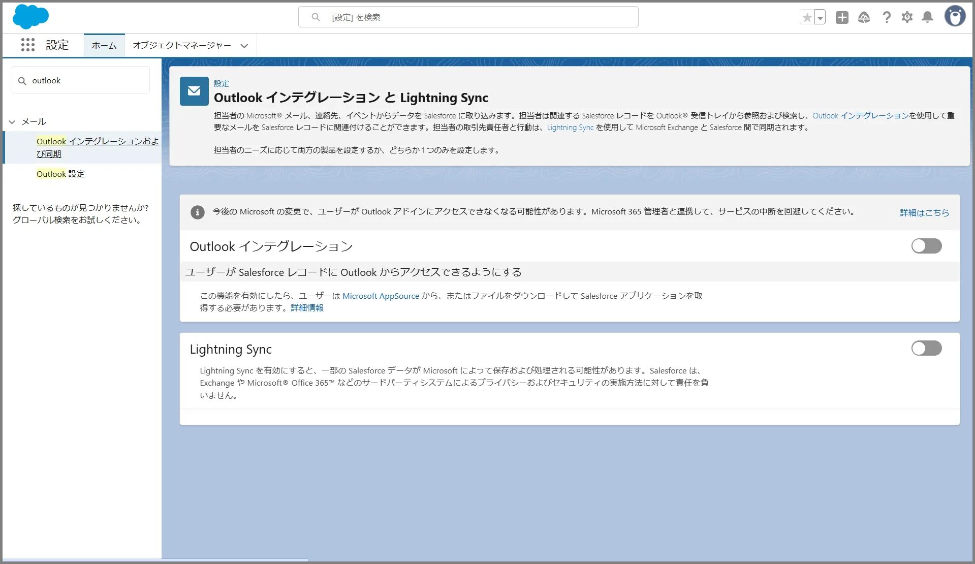The height and width of the screenshot is (564, 975).
Task: Enable the Lightning Sync toggle
Action: [x=926, y=348]
